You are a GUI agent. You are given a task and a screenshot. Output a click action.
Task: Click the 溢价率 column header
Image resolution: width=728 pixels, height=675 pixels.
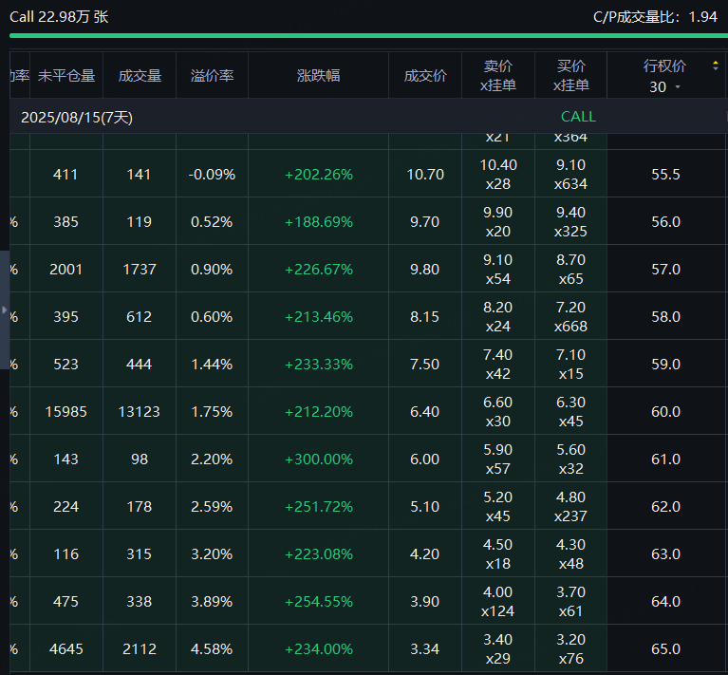[x=212, y=76]
